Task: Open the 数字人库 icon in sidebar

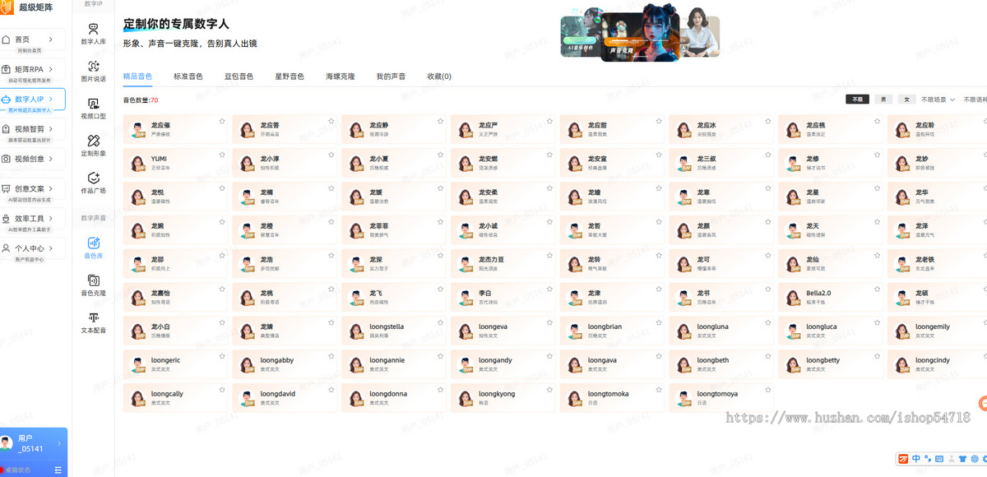Action: coord(93,29)
